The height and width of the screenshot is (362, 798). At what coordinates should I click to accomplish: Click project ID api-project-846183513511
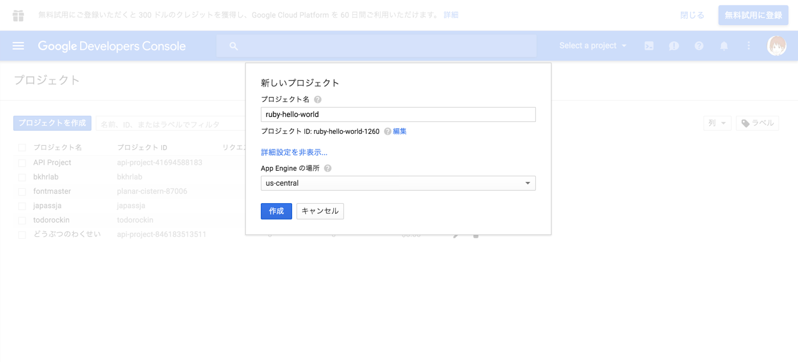pos(161,234)
